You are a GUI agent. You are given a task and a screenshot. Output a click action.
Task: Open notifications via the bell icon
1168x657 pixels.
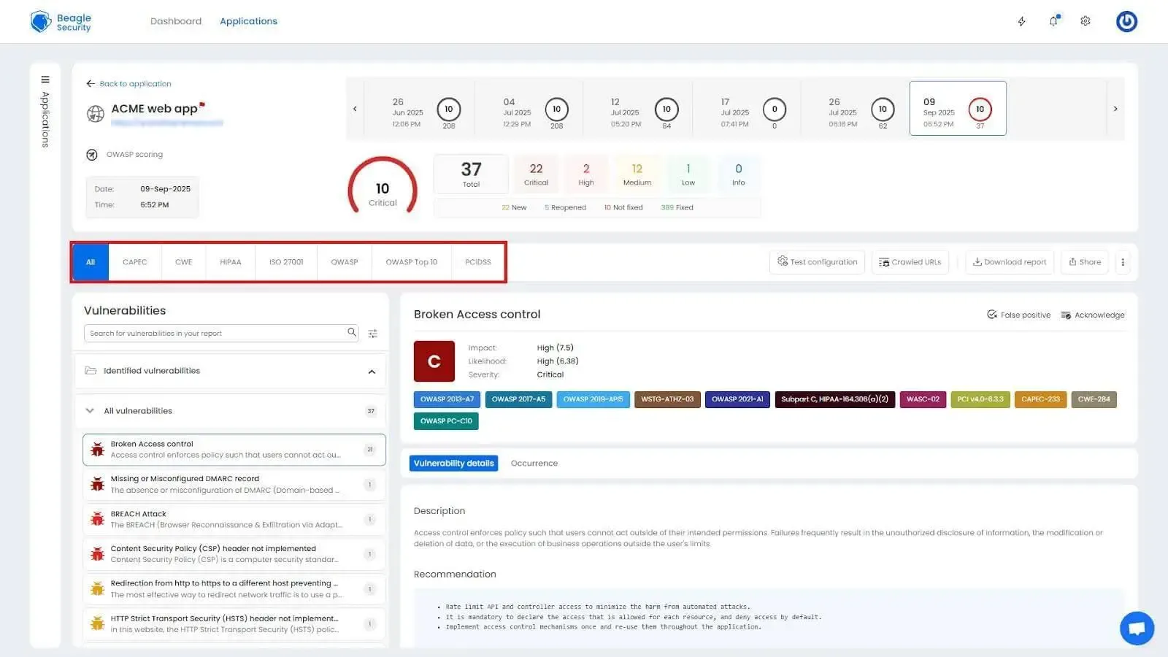pos(1053,21)
